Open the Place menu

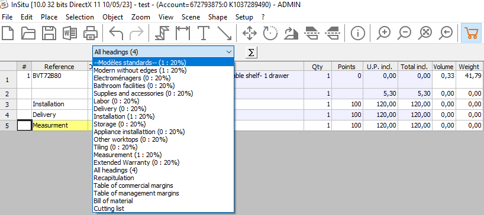[x=49, y=17]
